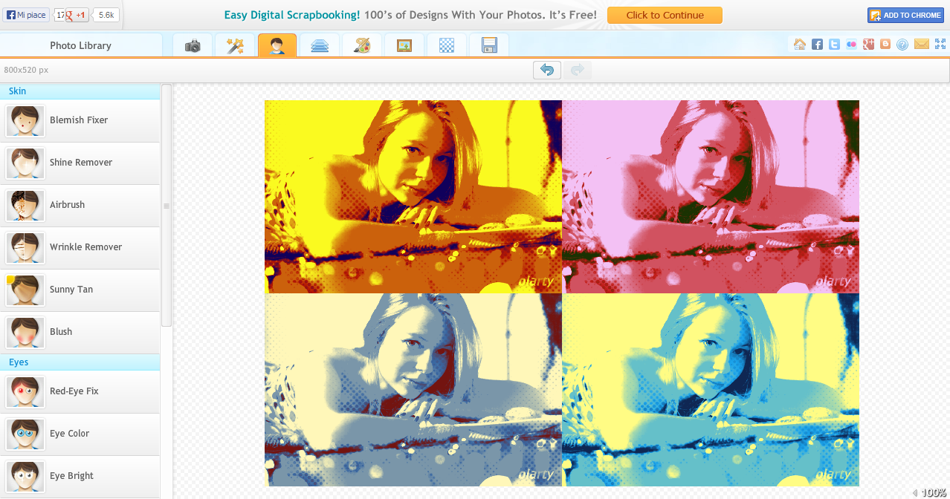Image resolution: width=950 pixels, height=499 pixels.
Task: Open the picture Frames tool
Action: pyautogui.click(x=404, y=45)
